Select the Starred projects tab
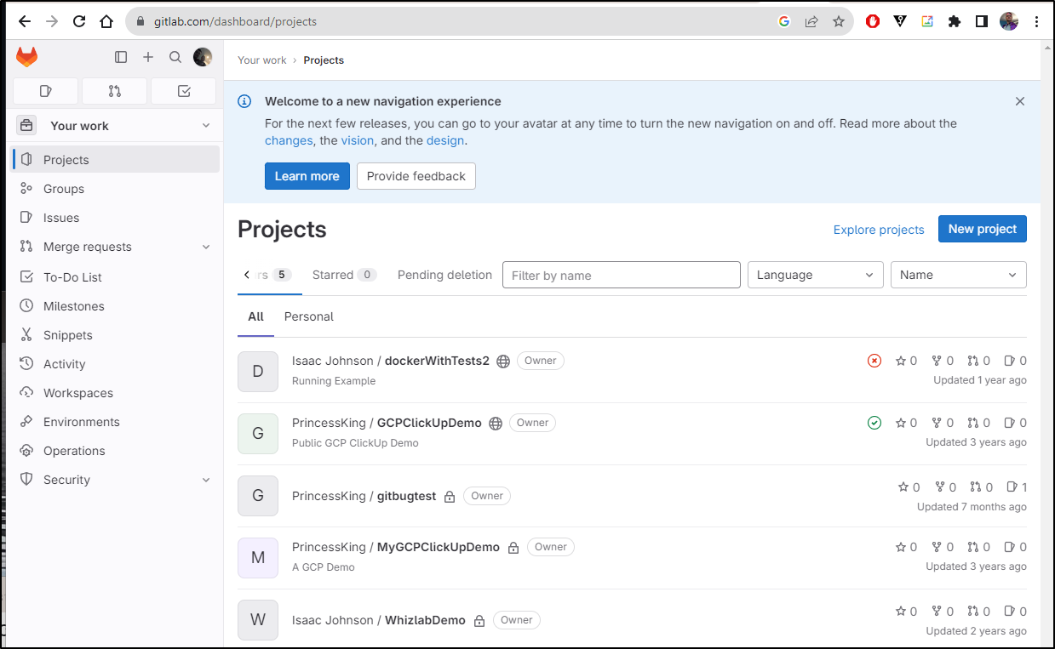 click(344, 275)
